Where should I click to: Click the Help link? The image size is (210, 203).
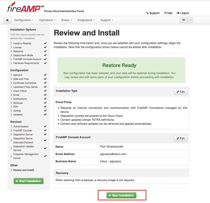tap(168, 13)
